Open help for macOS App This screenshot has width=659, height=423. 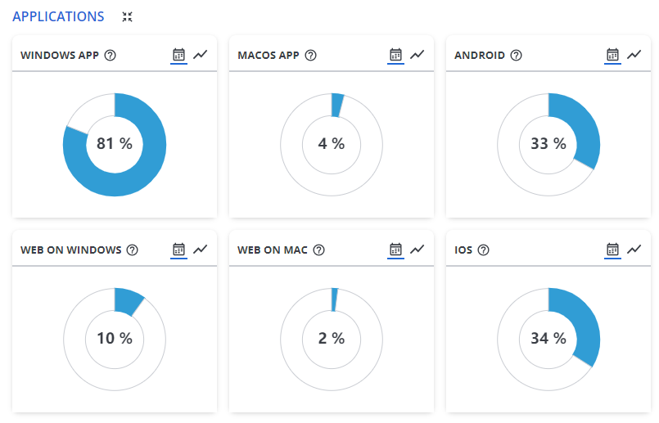(311, 56)
